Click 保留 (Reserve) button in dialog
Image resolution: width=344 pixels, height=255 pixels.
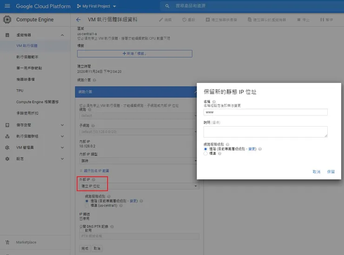331,172
